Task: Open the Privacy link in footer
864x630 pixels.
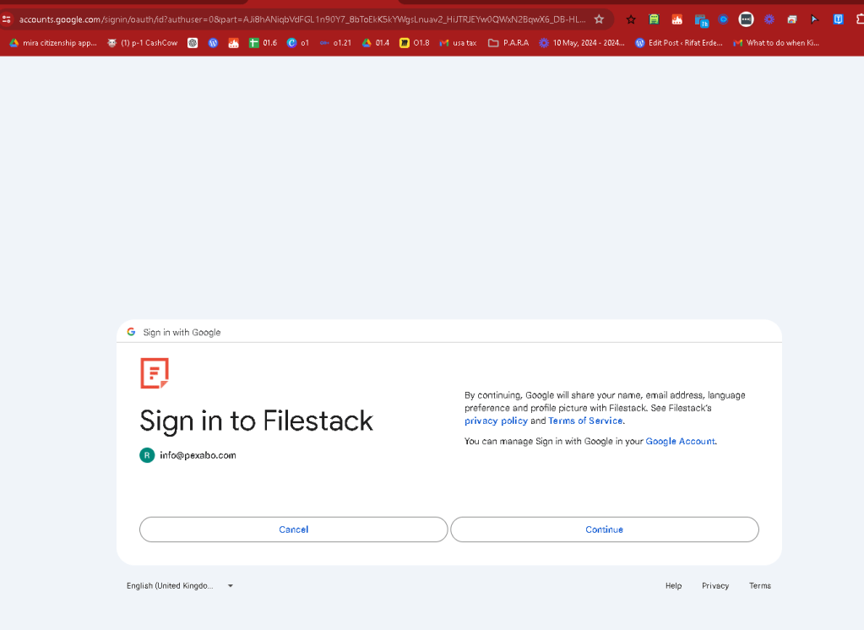Action: 715,585
